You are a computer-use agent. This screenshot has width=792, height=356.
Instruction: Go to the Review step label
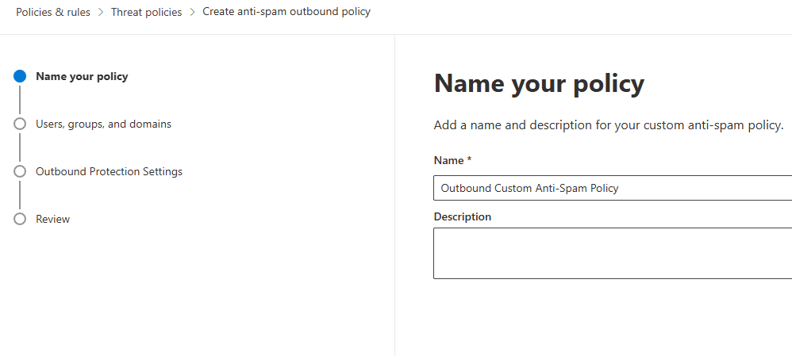point(52,220)
